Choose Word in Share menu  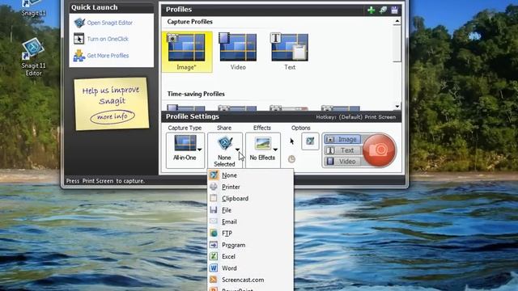tap(250, 268)
